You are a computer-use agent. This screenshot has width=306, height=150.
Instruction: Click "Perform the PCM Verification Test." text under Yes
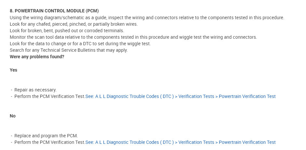click(x=49, y=96)
